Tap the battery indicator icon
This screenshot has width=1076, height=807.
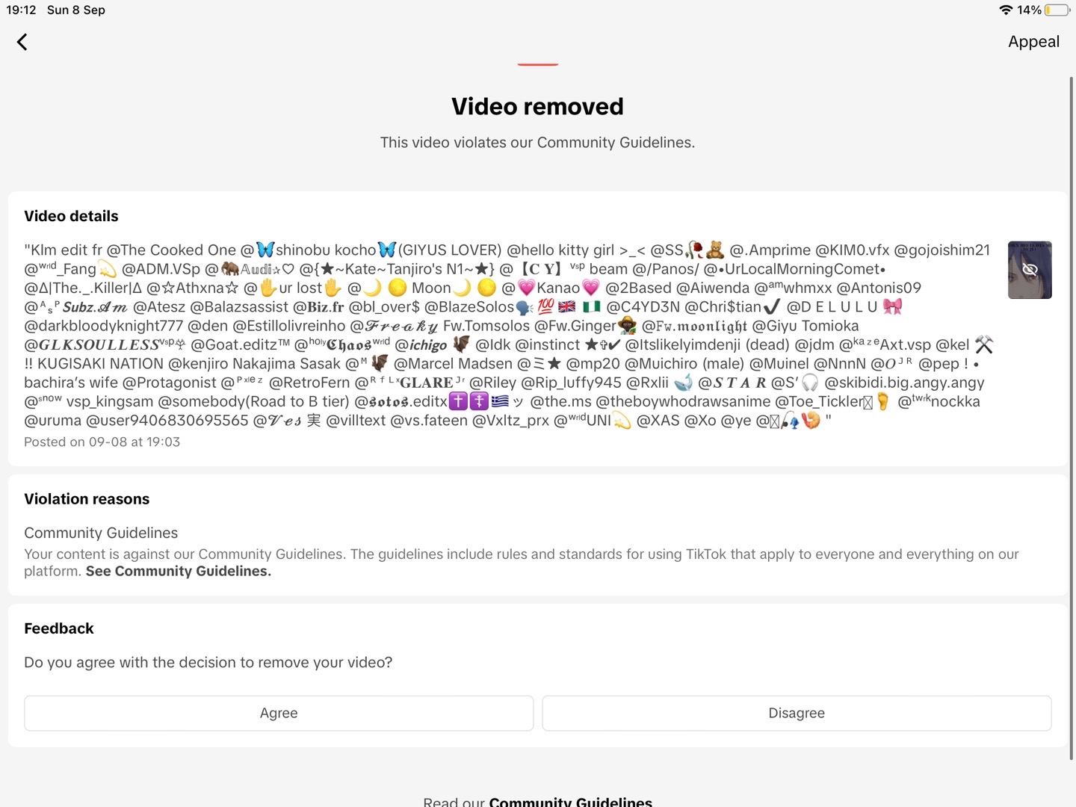click(1057, 10)
